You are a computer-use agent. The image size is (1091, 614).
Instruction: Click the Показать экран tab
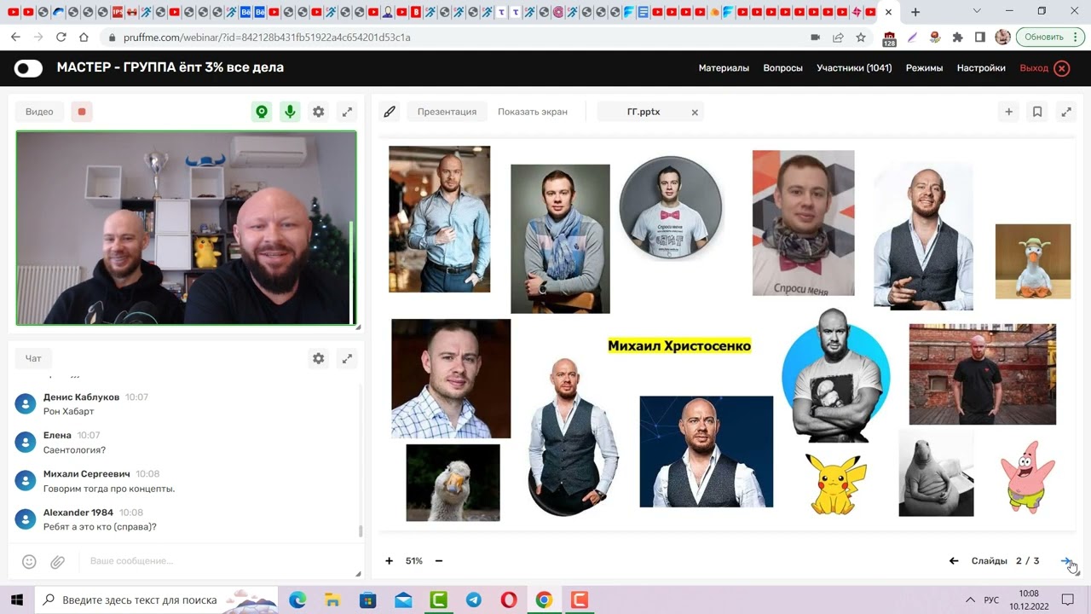pyautogui.click(x=532, y=112)
